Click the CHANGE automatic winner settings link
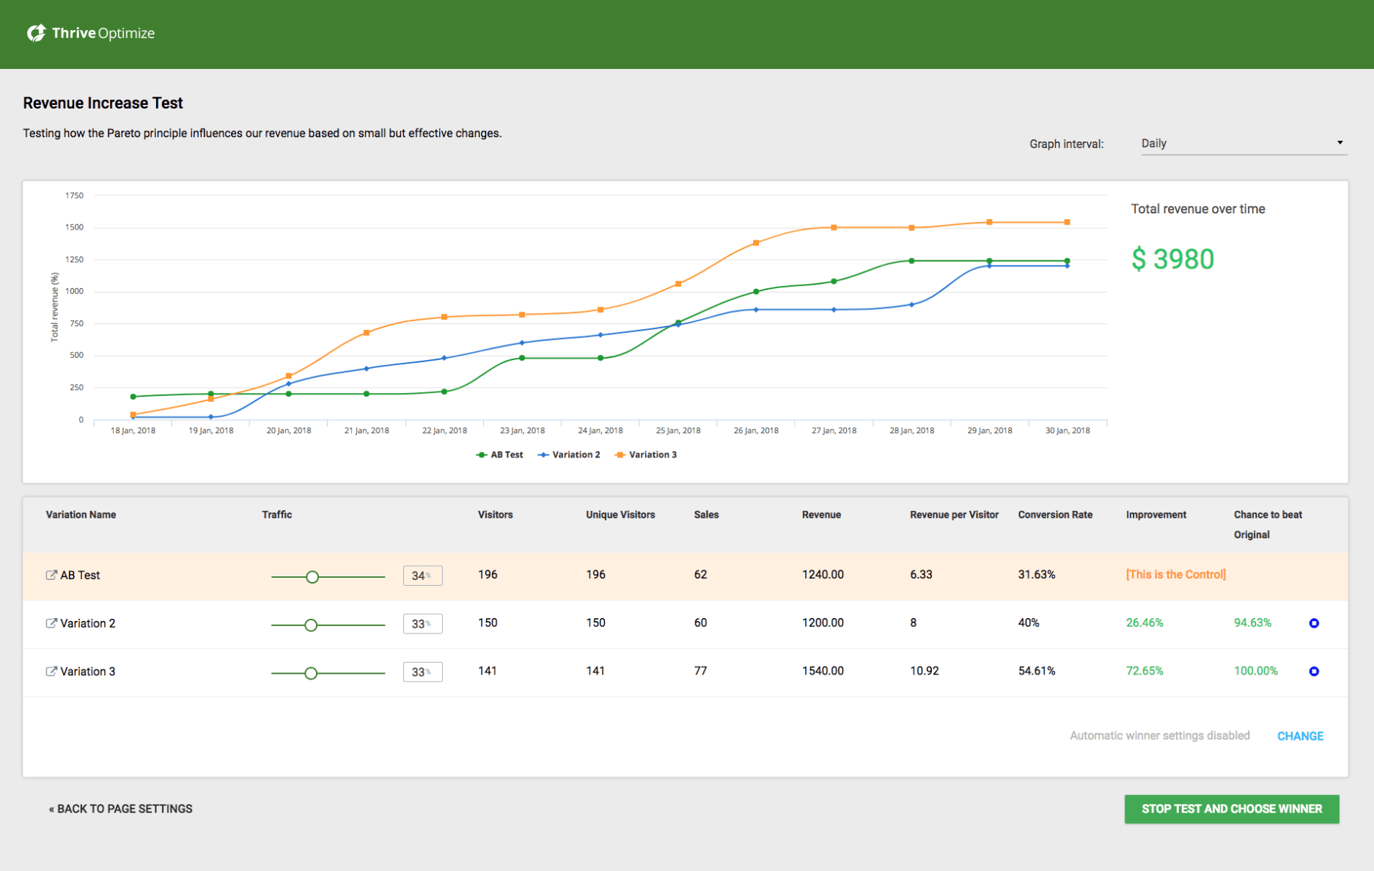 pyautogui.click(x=1300, y=736)
